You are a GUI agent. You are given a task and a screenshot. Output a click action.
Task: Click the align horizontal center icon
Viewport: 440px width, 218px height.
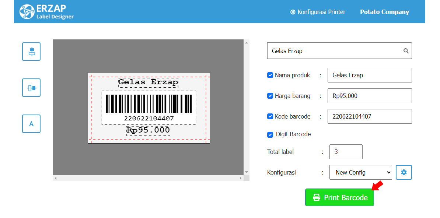tap(31, 88)
